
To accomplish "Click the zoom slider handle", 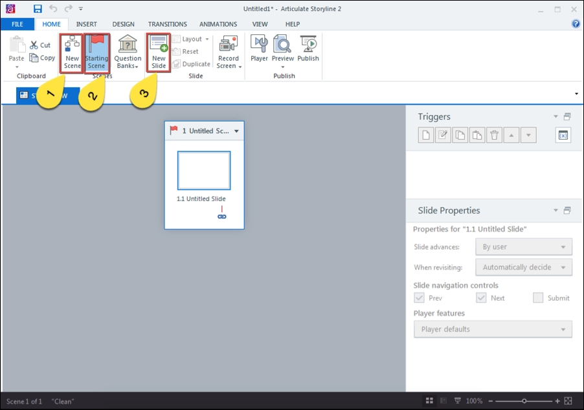I will click(x=524, y=401).
